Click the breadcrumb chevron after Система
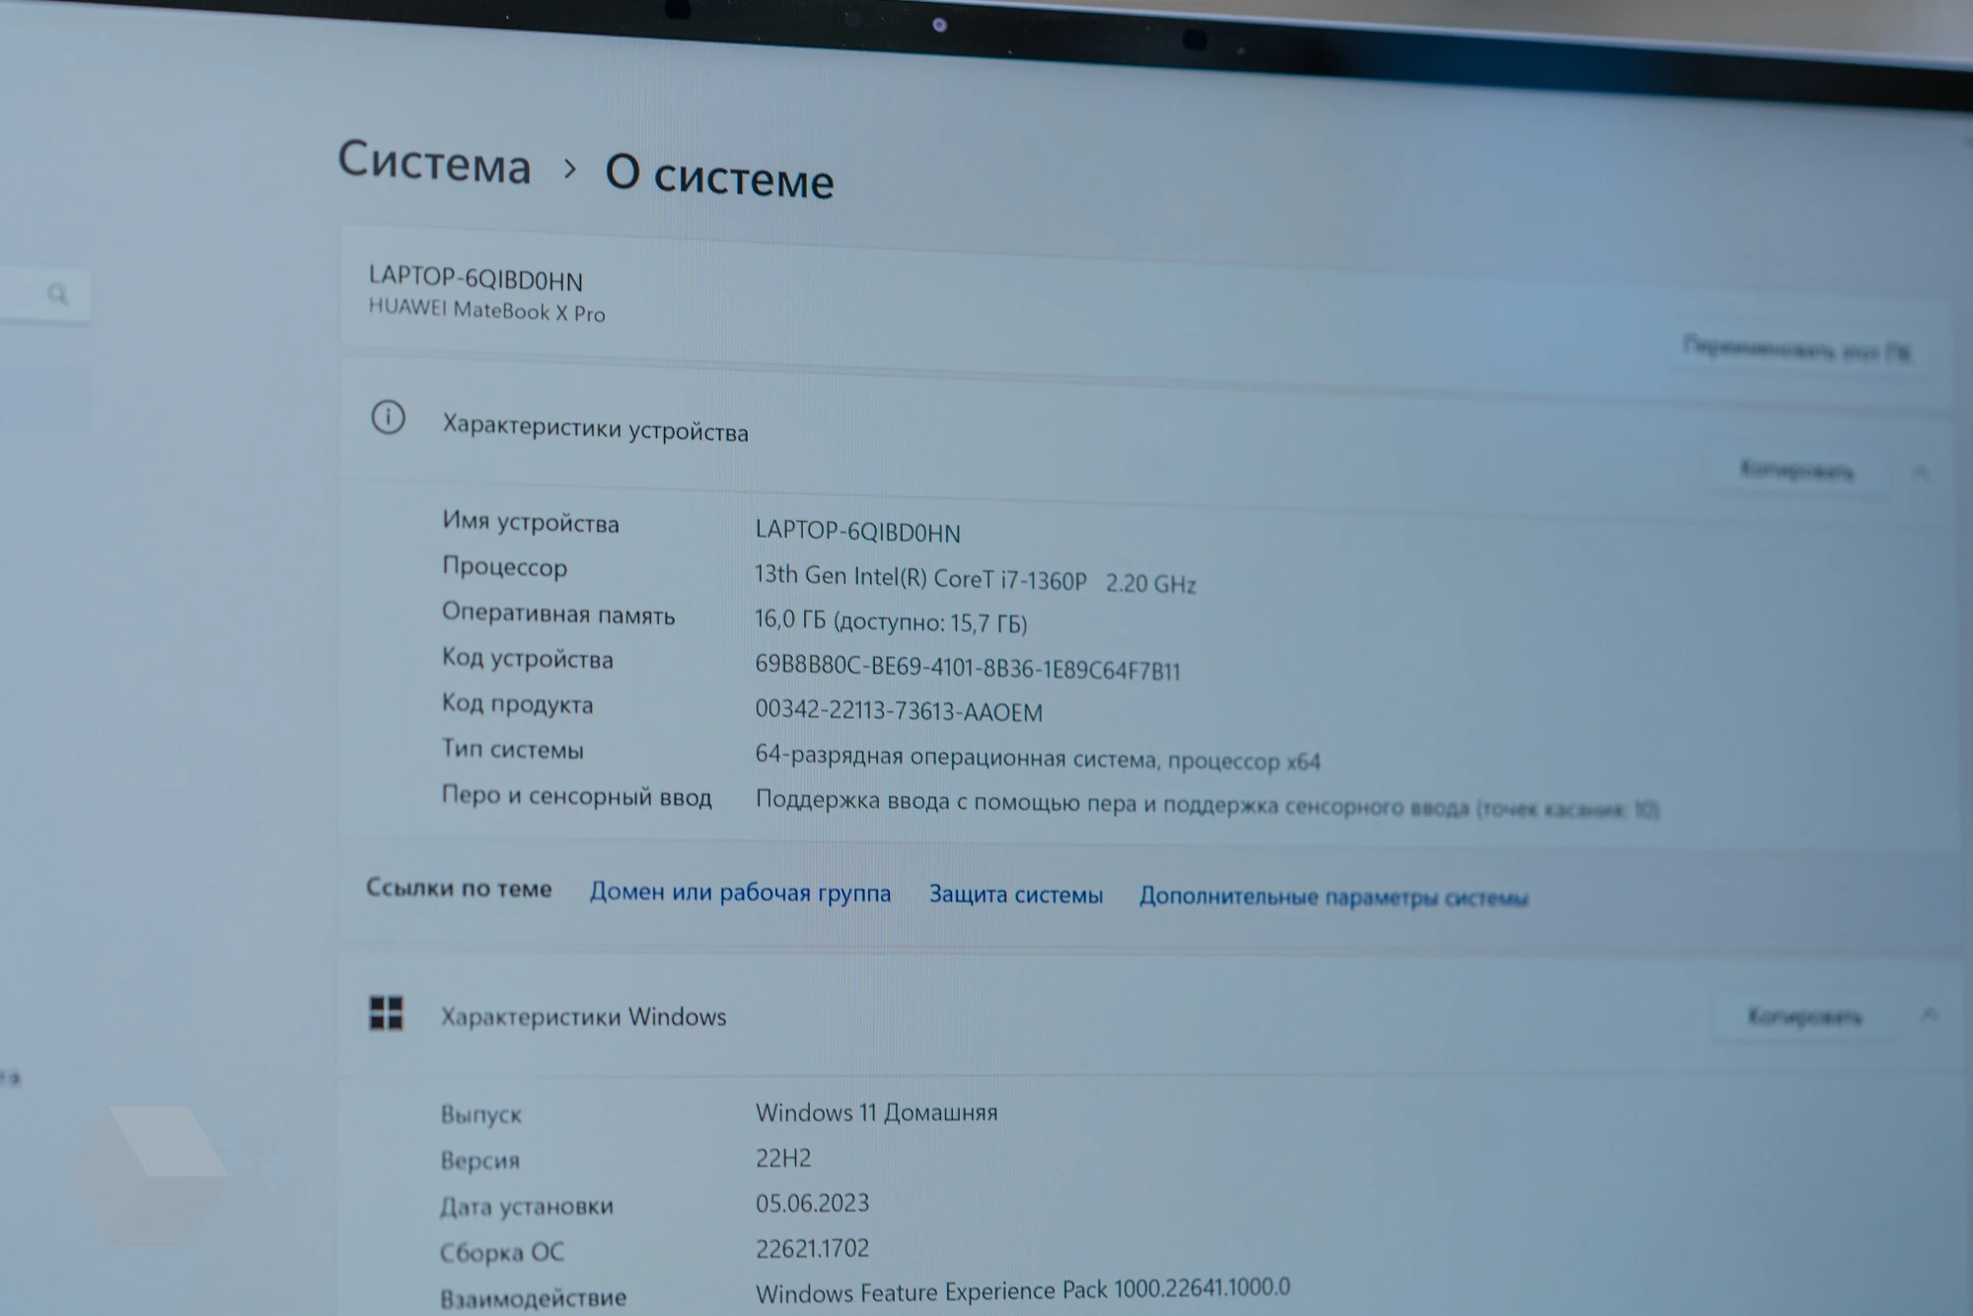The image size is (1973, 1316). pos(569,169)
